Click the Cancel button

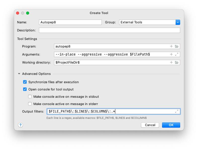(150, 125)
